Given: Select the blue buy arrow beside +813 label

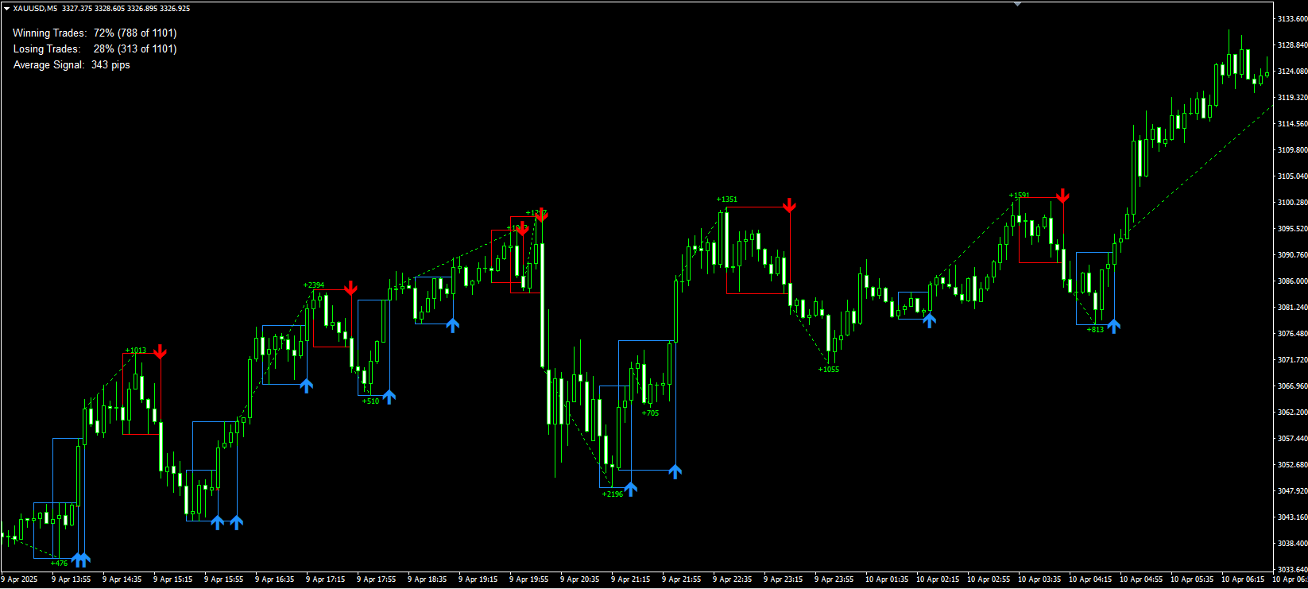Looking at the screenshot, I should [1113, 325].
